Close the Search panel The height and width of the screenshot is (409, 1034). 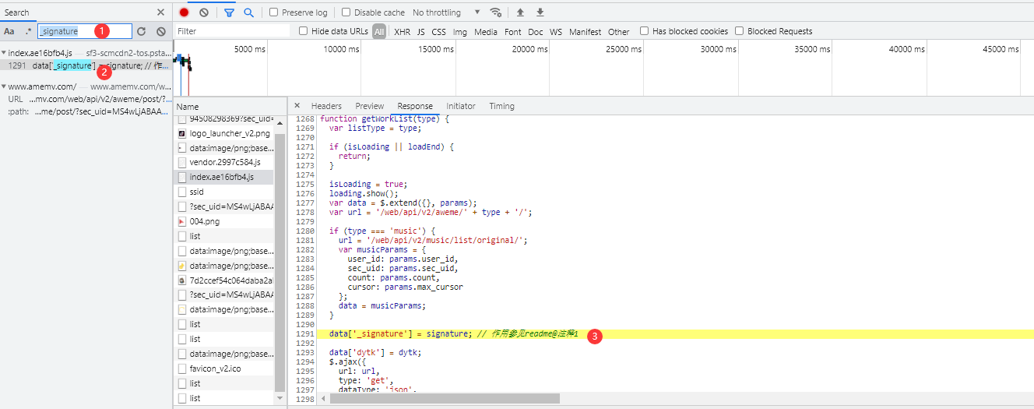(x=160, y=12)
